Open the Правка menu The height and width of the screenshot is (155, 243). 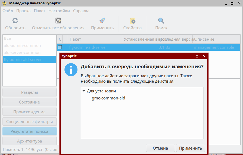[x=23, y=11]
